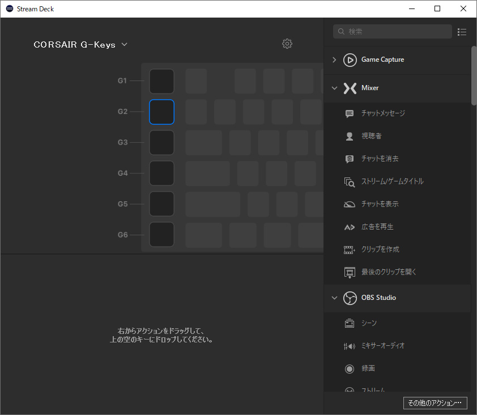This screenshot has width=477, height=415.
Task: Select the 広告を再生 ad icon
Action: pos(350,227)
